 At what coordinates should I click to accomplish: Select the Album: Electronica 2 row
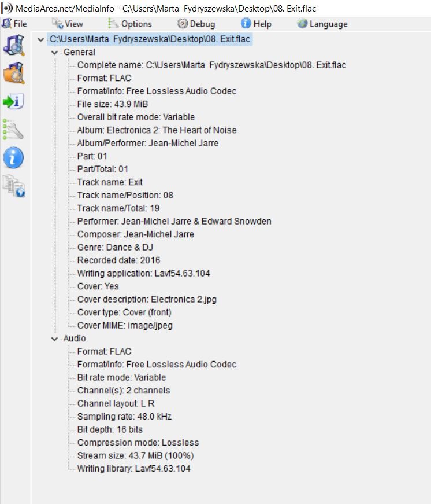[x=157, y=130]
